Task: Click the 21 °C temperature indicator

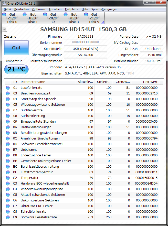Action: (x=16, y=69)
